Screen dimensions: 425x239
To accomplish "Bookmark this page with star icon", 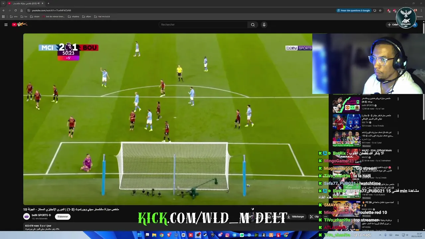I will pyautogui.click(x=380, y=10).
